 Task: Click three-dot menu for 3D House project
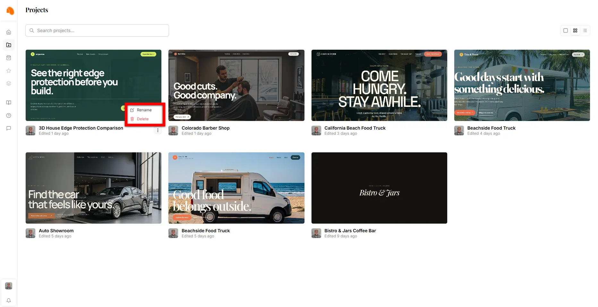pyautogui.click(x=158, y=130)
